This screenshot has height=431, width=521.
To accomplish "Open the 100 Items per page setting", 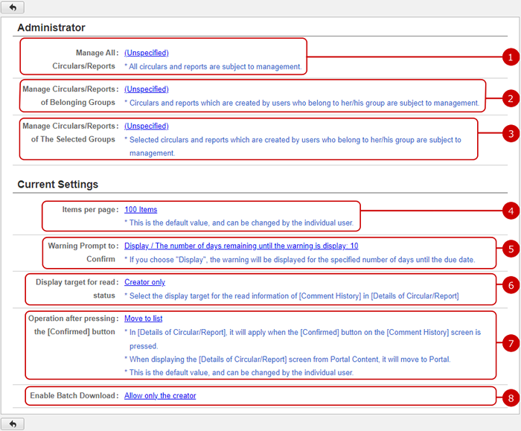I will [x=141, y=209].
